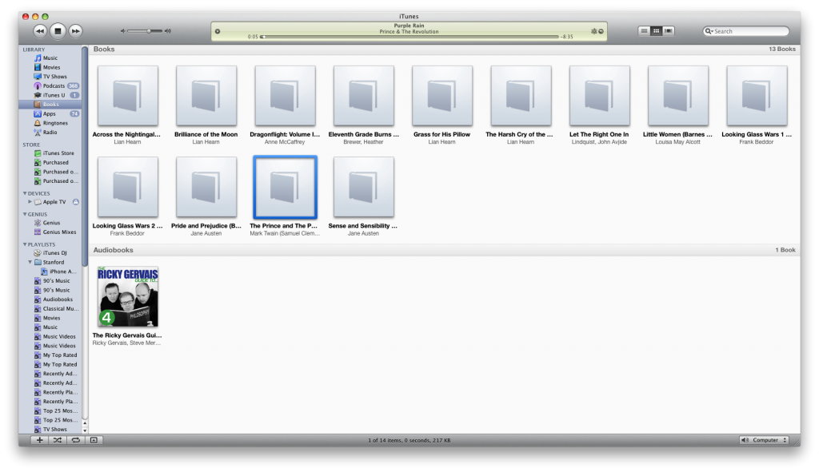
Task: Collapse the Stanford playlist folder
Action: 30,262
